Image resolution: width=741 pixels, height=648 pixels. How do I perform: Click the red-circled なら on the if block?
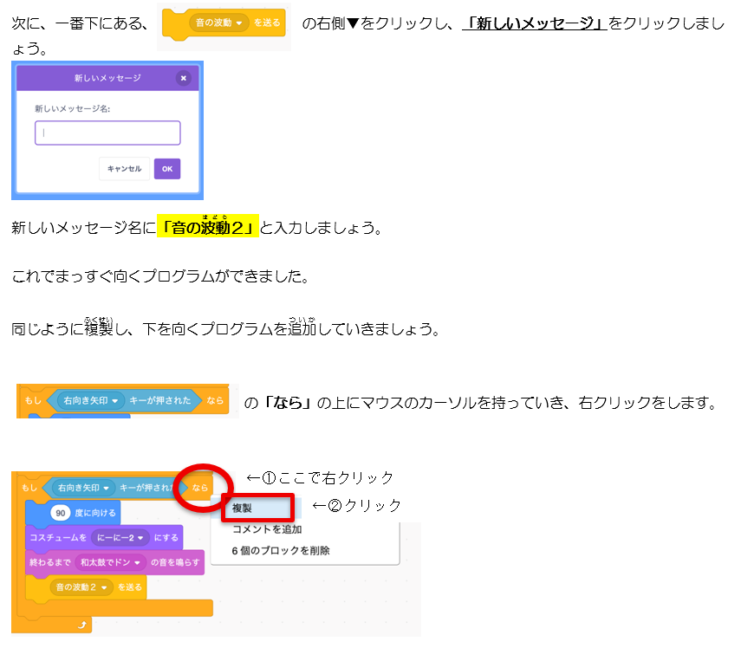pos(200,488)
